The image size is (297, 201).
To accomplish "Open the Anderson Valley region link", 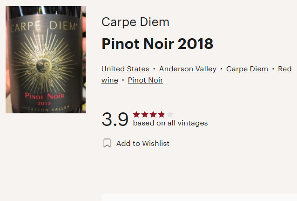I will coord(188,69).
